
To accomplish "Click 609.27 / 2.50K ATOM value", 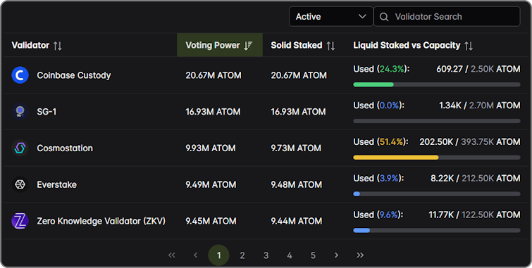I will point(478,69).
